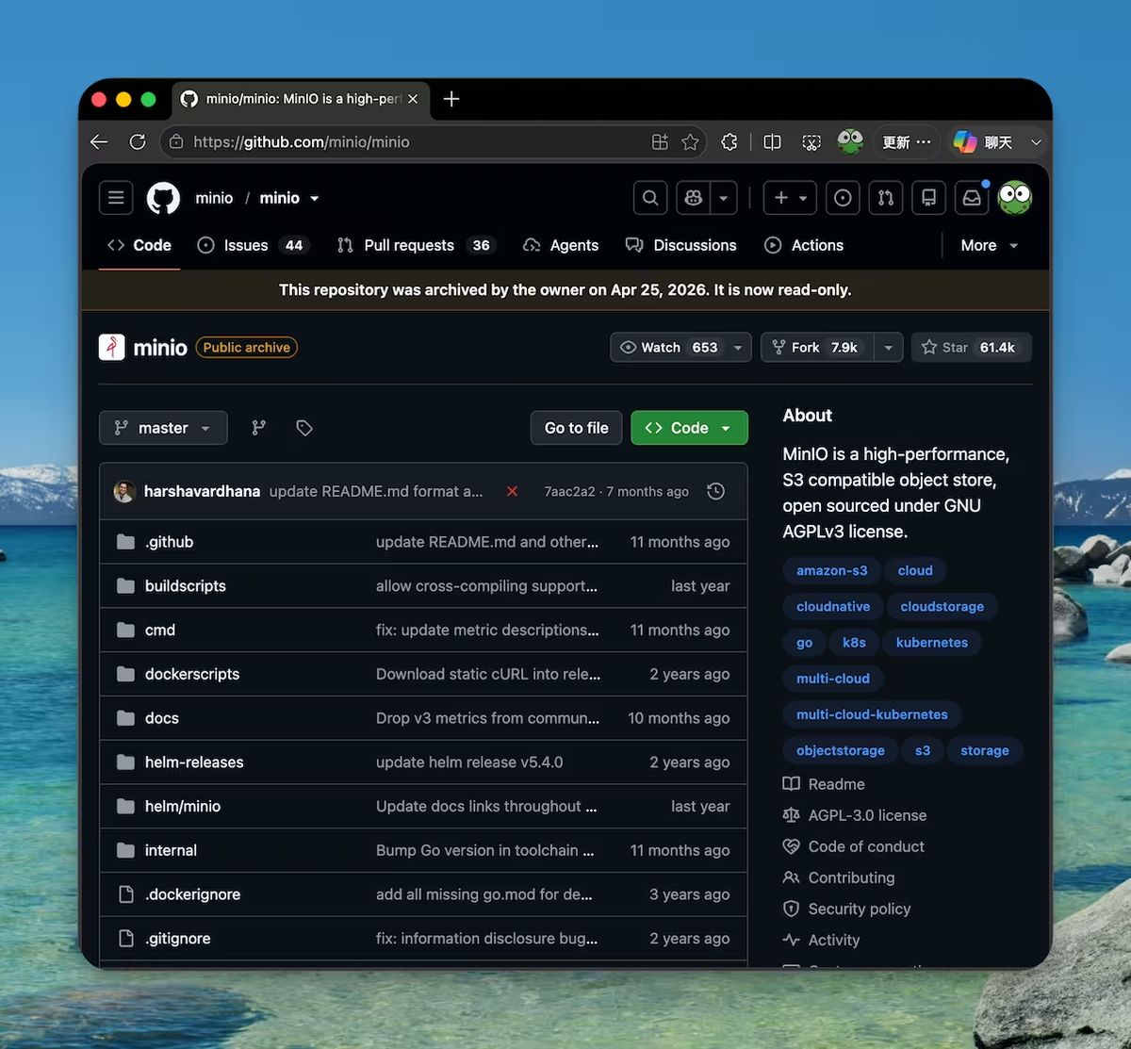Image resolution: width=1131 pixels, height=1049 pixels.
Task: Open notifications inbox icon
Action: pos(972,198)
